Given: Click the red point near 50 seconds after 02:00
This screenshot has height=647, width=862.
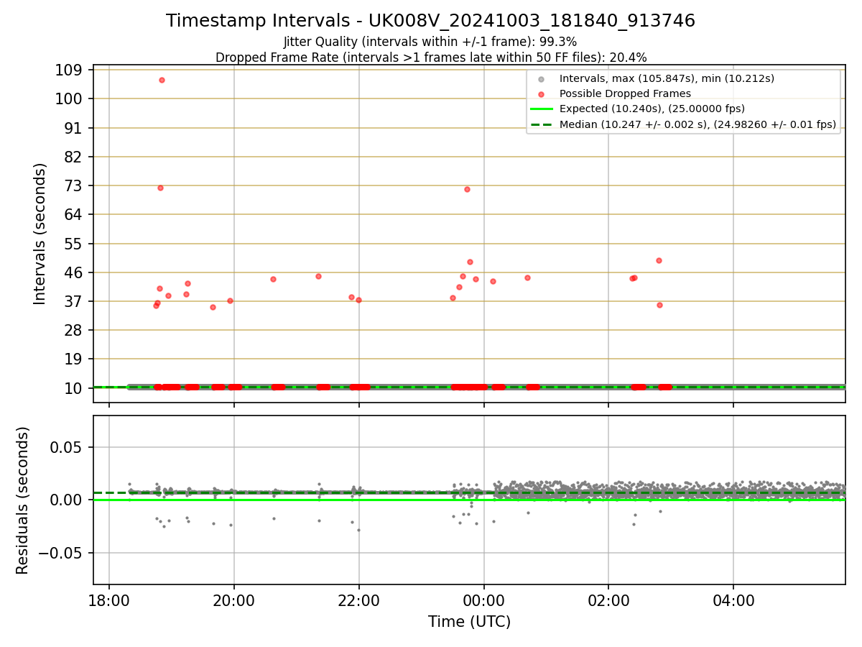Looking at the screenshot, I should point(659,260).
